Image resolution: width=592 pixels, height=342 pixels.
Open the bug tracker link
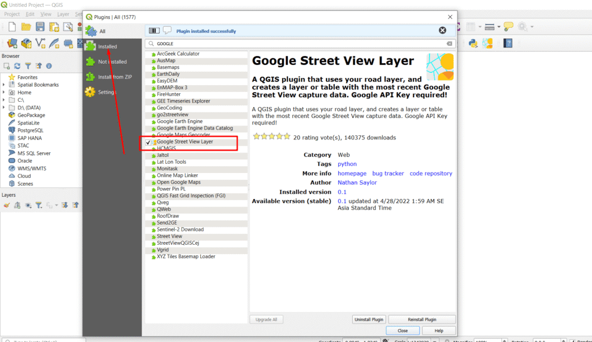pos(388,174)
